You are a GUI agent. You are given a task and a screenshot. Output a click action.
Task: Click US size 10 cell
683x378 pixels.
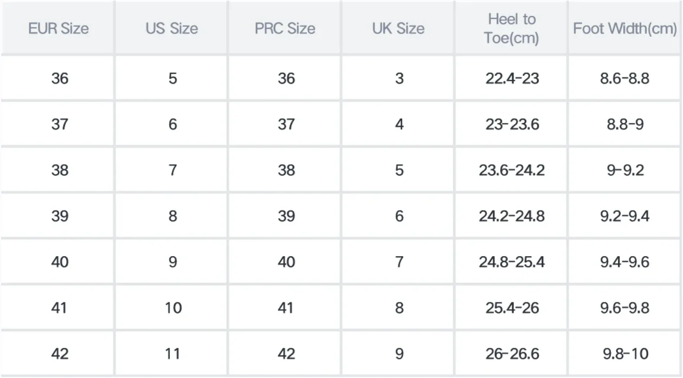173,308
